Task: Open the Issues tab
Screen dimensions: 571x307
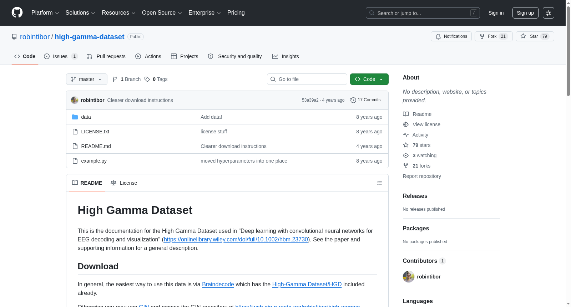Action: pyautogui.click(x=61, y=56)
